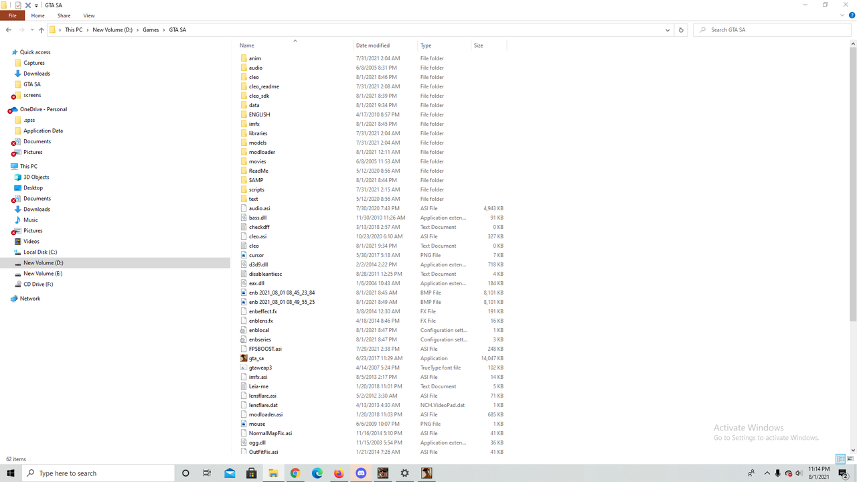Image resolution: width=857 pixels, height=482 pixels.
Task: Select the FPSBOOST.asi file name
Action: 265,349
